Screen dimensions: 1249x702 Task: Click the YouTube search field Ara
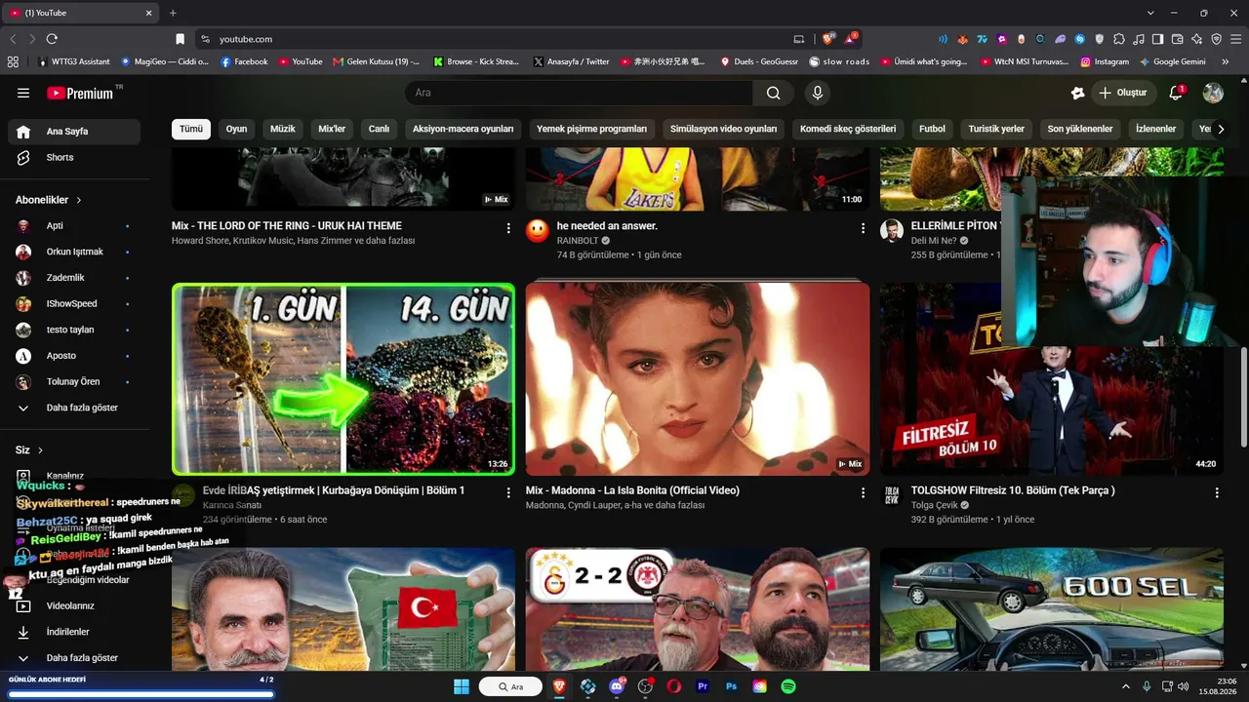pyautogui.click(x=579, y=93)
